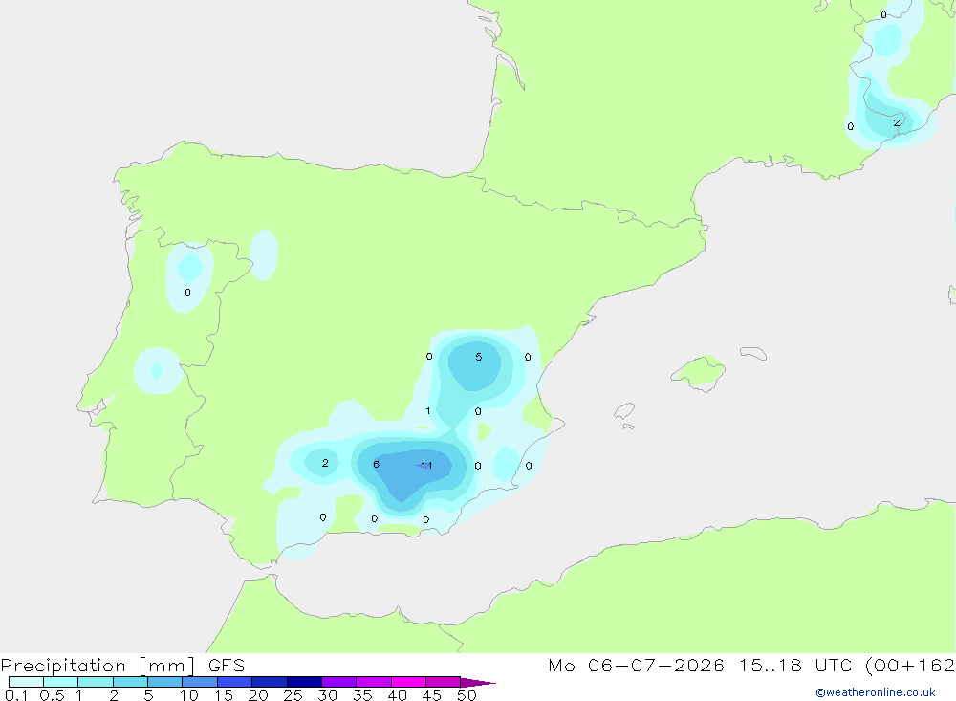Click the 'Mo 06-07-2026' date text
This screenshot has height=701, width=956.
636,666
